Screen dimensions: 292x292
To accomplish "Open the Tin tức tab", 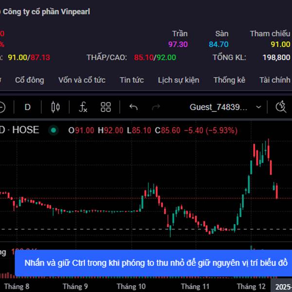I will point(132,80).
